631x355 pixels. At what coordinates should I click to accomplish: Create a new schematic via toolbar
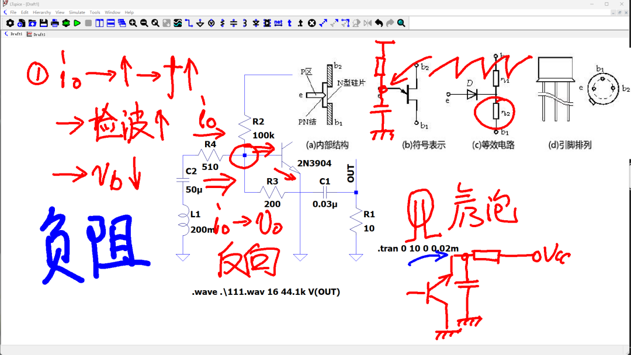pos(22,23)
